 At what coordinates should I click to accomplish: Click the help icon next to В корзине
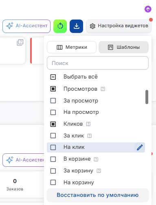coord(96,159)
